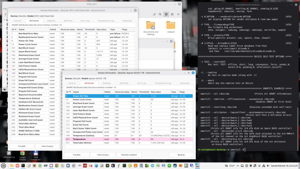300x169 pixels.
Task: Open Self-Tests tab in sda window
Action: (x=68, y=21)
